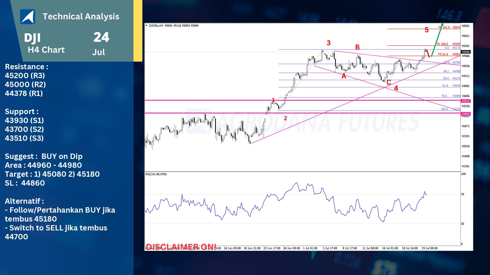Click the Technical Analysis header title

81,16
